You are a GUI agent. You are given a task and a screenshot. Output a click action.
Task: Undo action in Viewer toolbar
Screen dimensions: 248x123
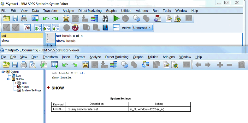pos(65,65)
